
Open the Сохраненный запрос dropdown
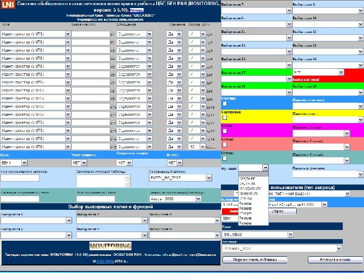180,178
